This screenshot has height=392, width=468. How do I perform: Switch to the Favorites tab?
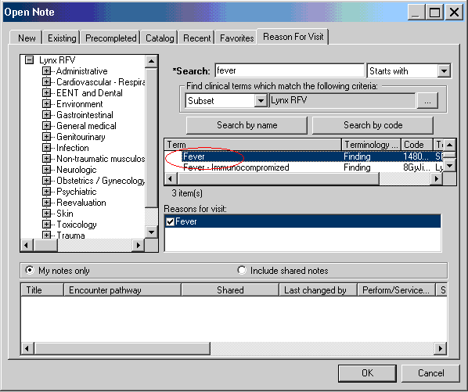point(236,38)
